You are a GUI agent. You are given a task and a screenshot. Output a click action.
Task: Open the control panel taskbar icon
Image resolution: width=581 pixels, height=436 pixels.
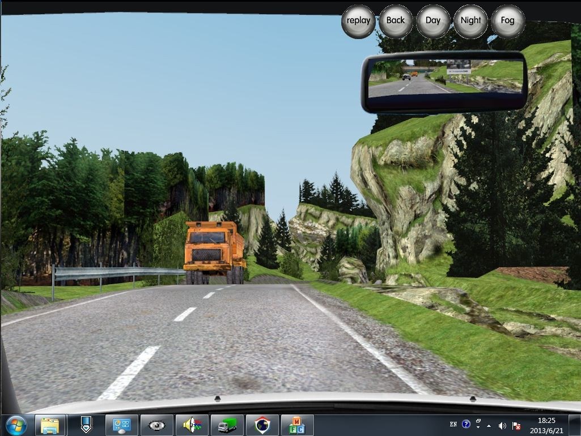pos(122,425)
